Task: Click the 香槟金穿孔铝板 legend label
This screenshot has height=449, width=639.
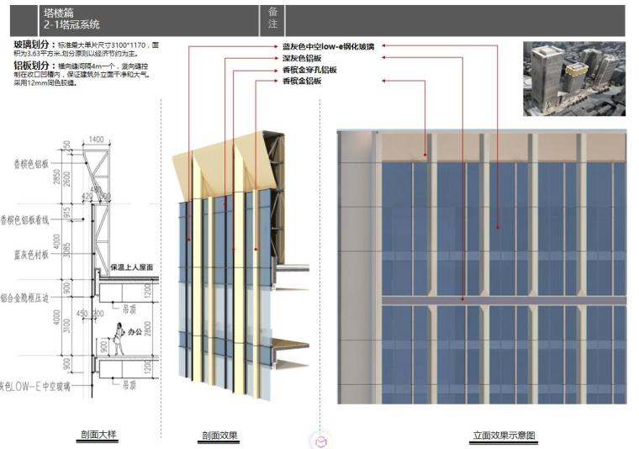Action: click(x=309, y=70)
